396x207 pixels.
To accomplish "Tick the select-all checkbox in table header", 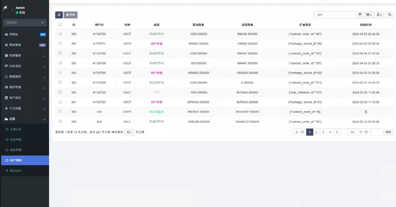I will (60, 24).
